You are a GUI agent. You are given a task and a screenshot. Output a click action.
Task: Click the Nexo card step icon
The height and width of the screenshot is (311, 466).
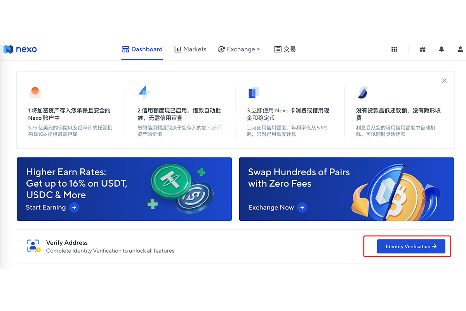click(x=253, y=93)
